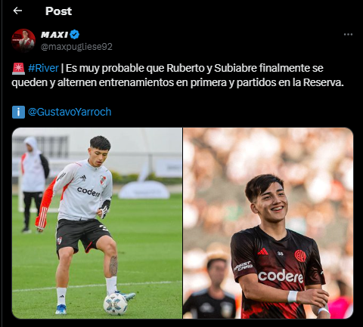Click the blue verified badge next to MAXI

75,35
